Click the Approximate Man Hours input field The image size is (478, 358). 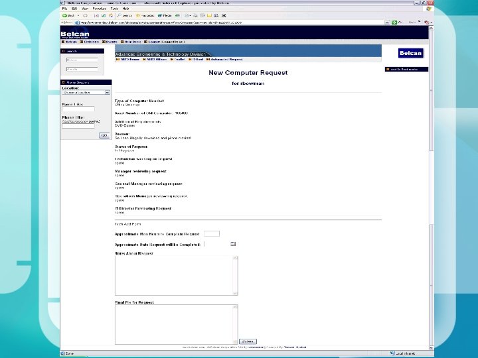tap(212, 234)
